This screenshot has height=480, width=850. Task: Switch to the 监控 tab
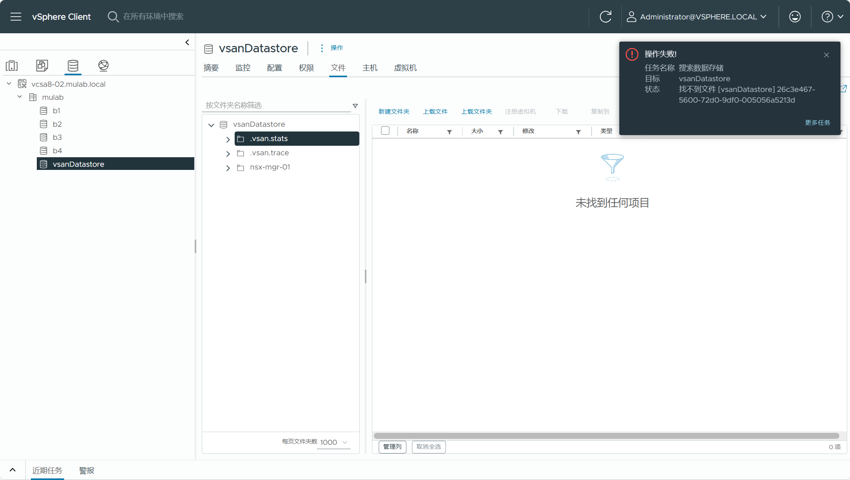tap(243, 68)
